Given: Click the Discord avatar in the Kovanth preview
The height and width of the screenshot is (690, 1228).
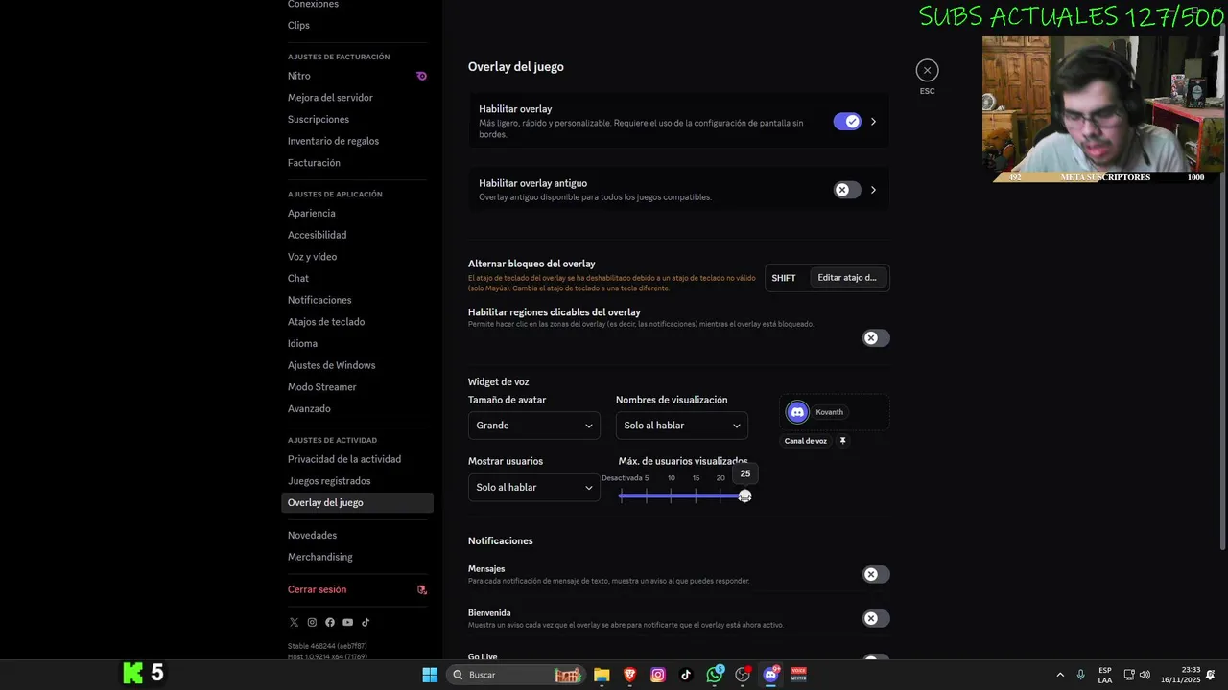Looking at the screenshot, I should coord(797,412).
